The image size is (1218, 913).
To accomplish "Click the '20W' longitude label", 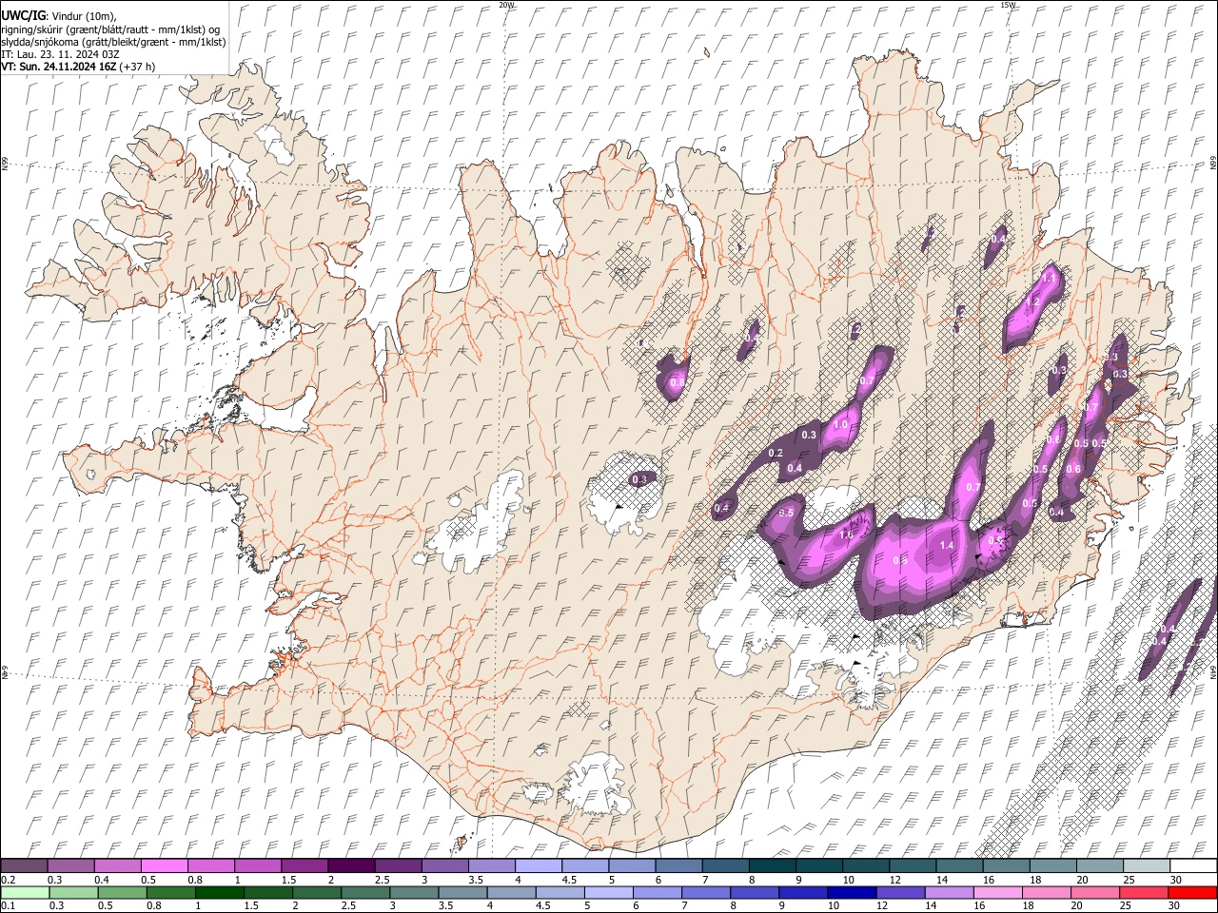I will click(506, 5).
